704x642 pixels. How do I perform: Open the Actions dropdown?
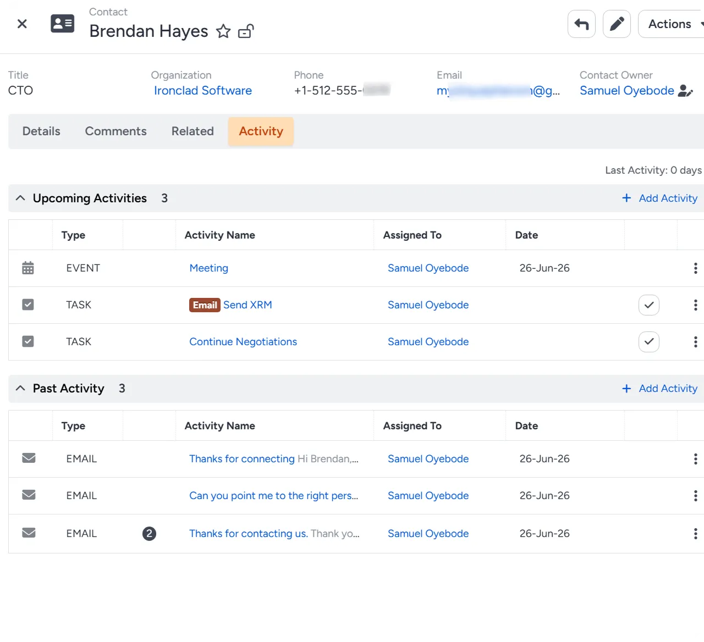[671, 24]
